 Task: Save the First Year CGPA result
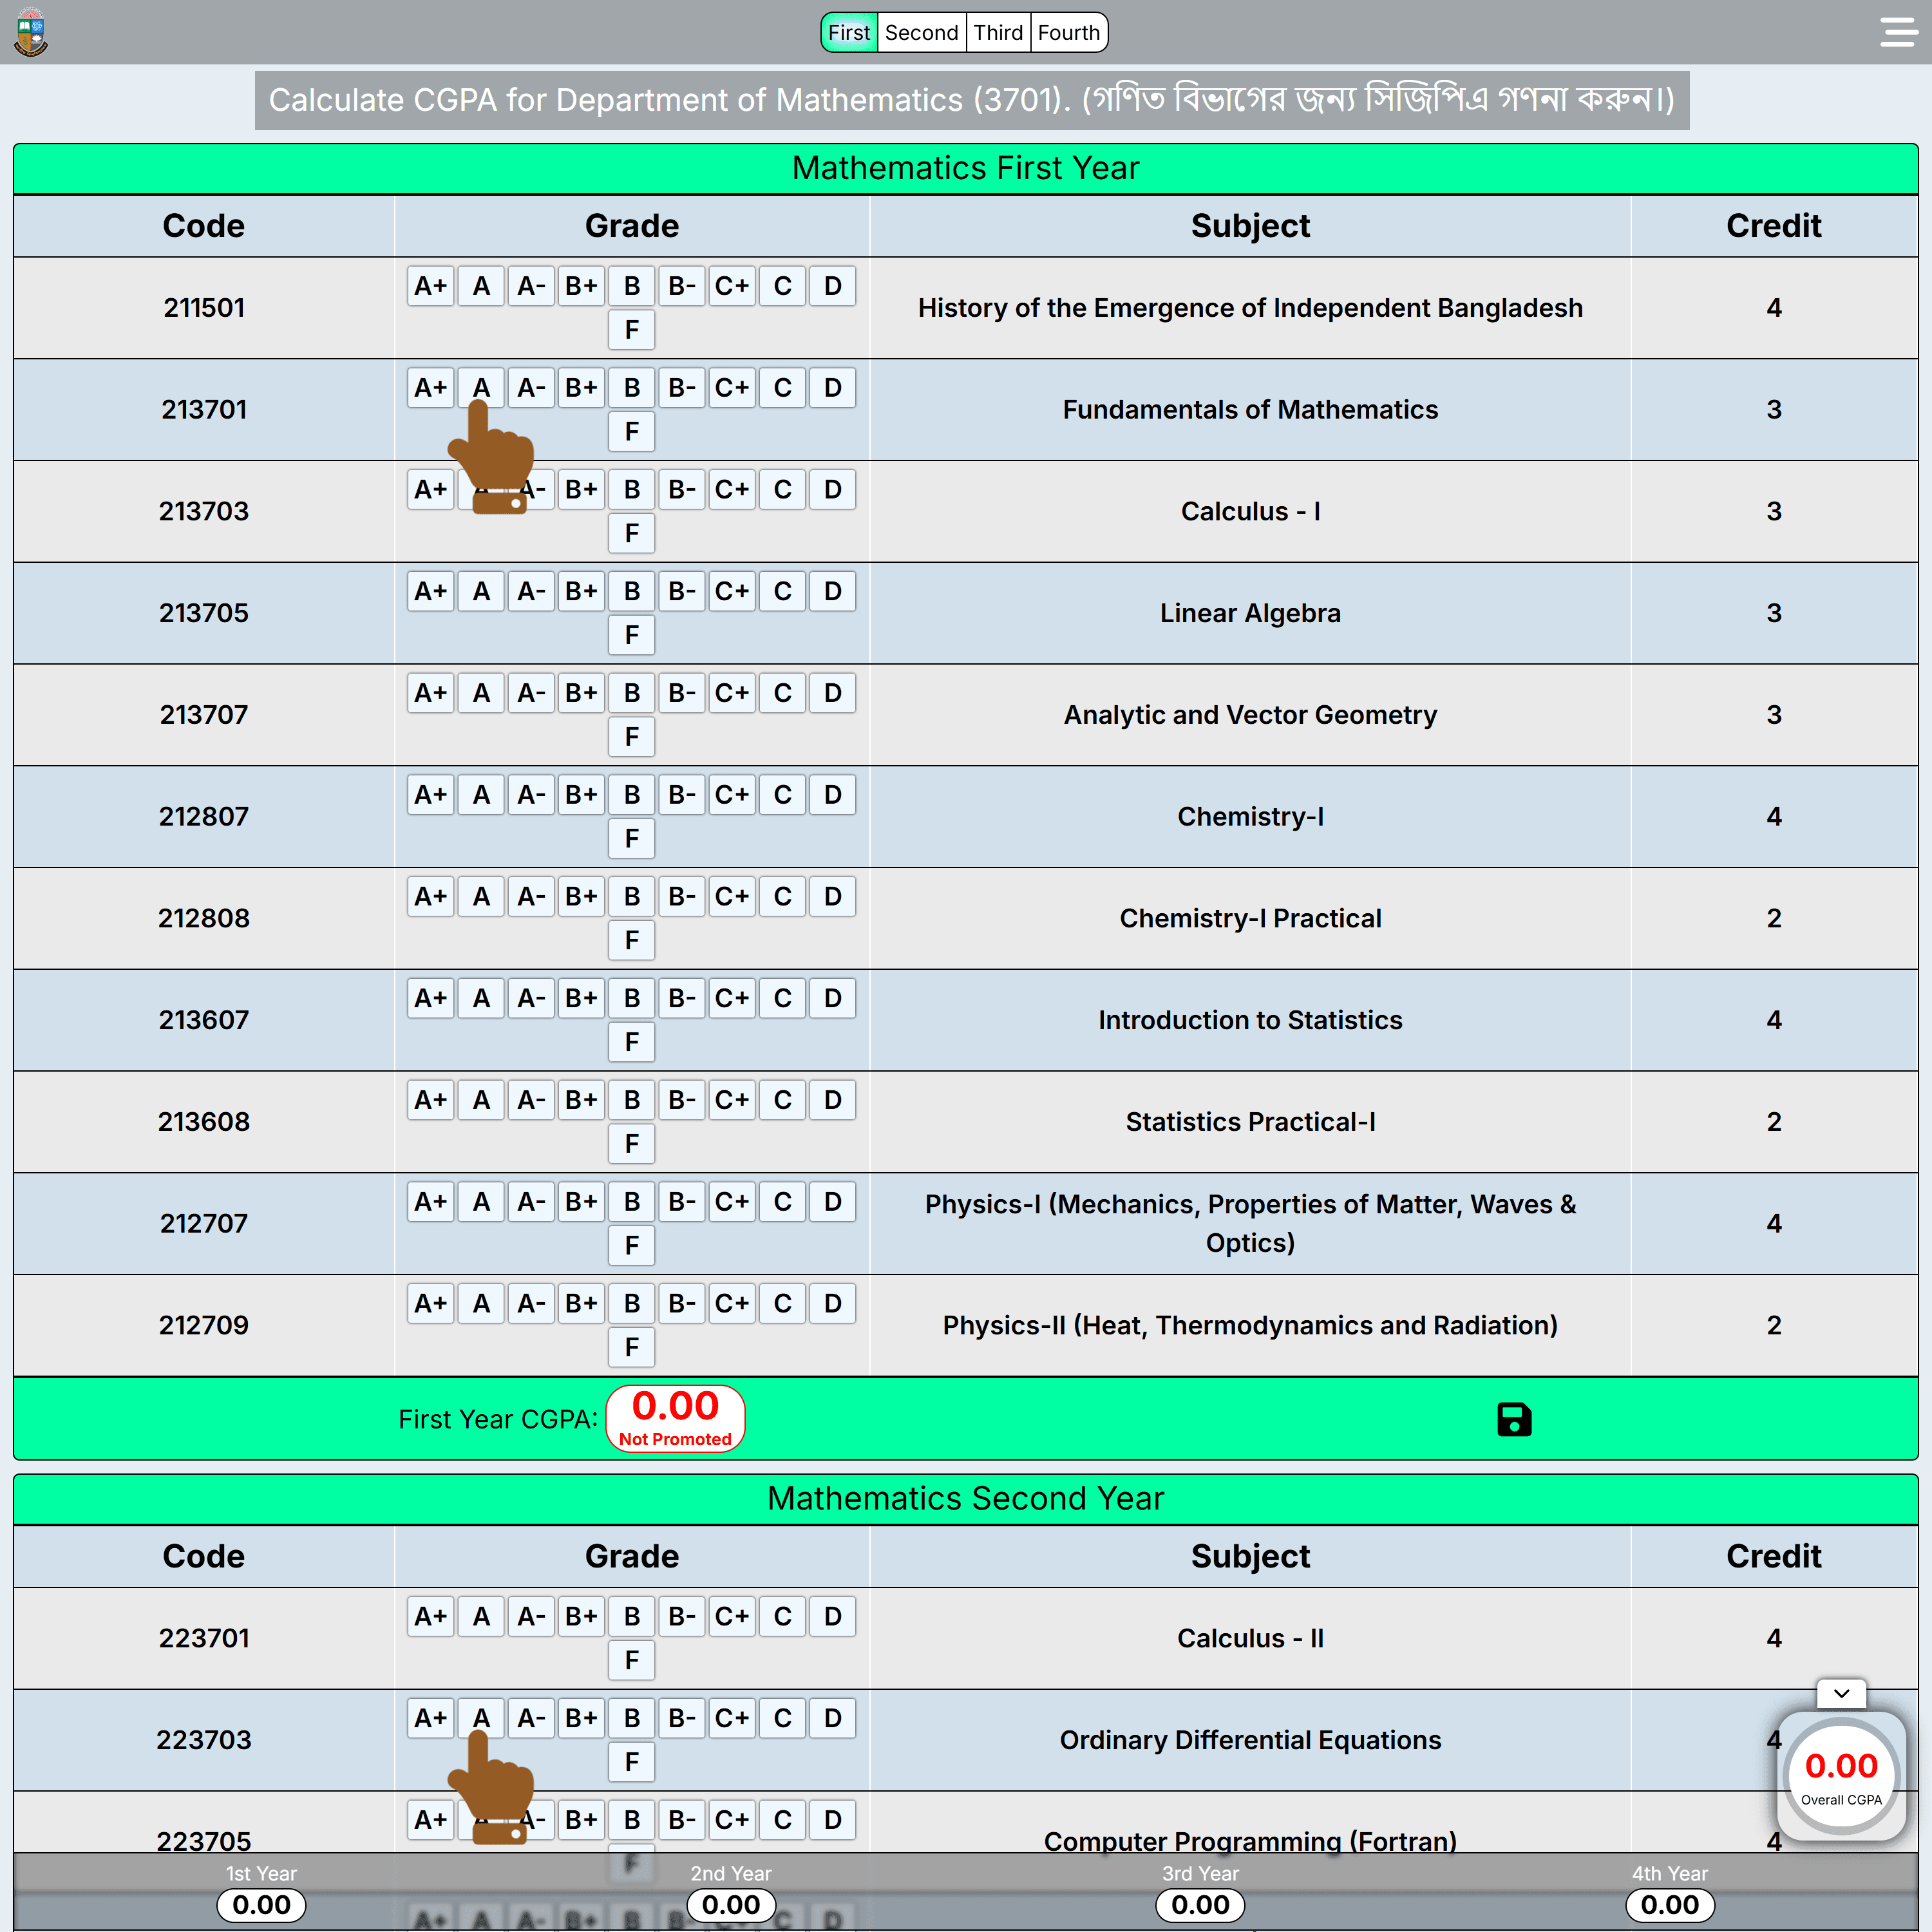(1514, 1419)
